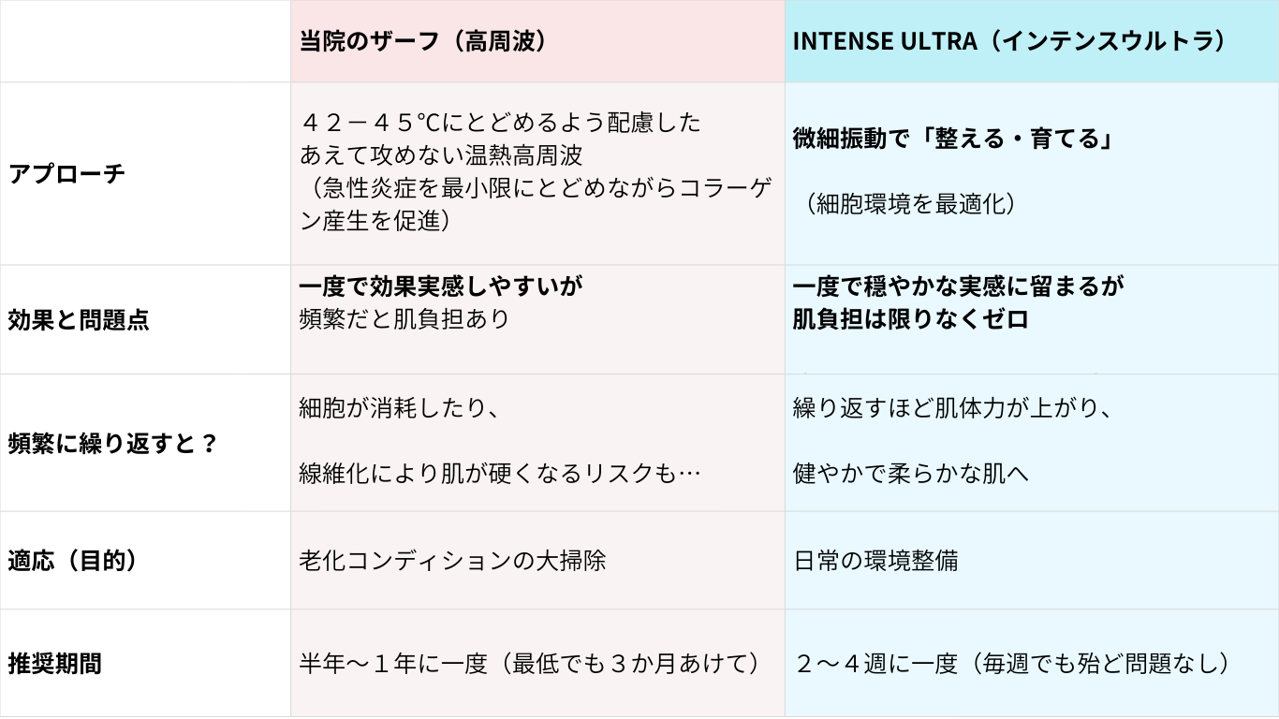This screenshot has width=1279, height=719.
Task: Select the 肌負担は限りなくゼロ text
Action: 910,319
